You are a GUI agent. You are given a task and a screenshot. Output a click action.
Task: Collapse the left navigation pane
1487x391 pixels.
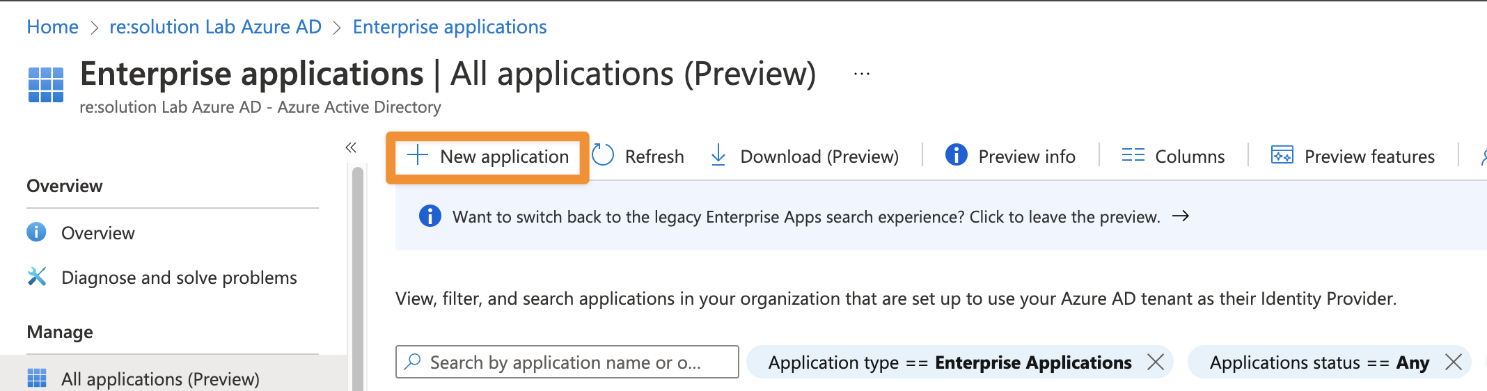(351, 147)
